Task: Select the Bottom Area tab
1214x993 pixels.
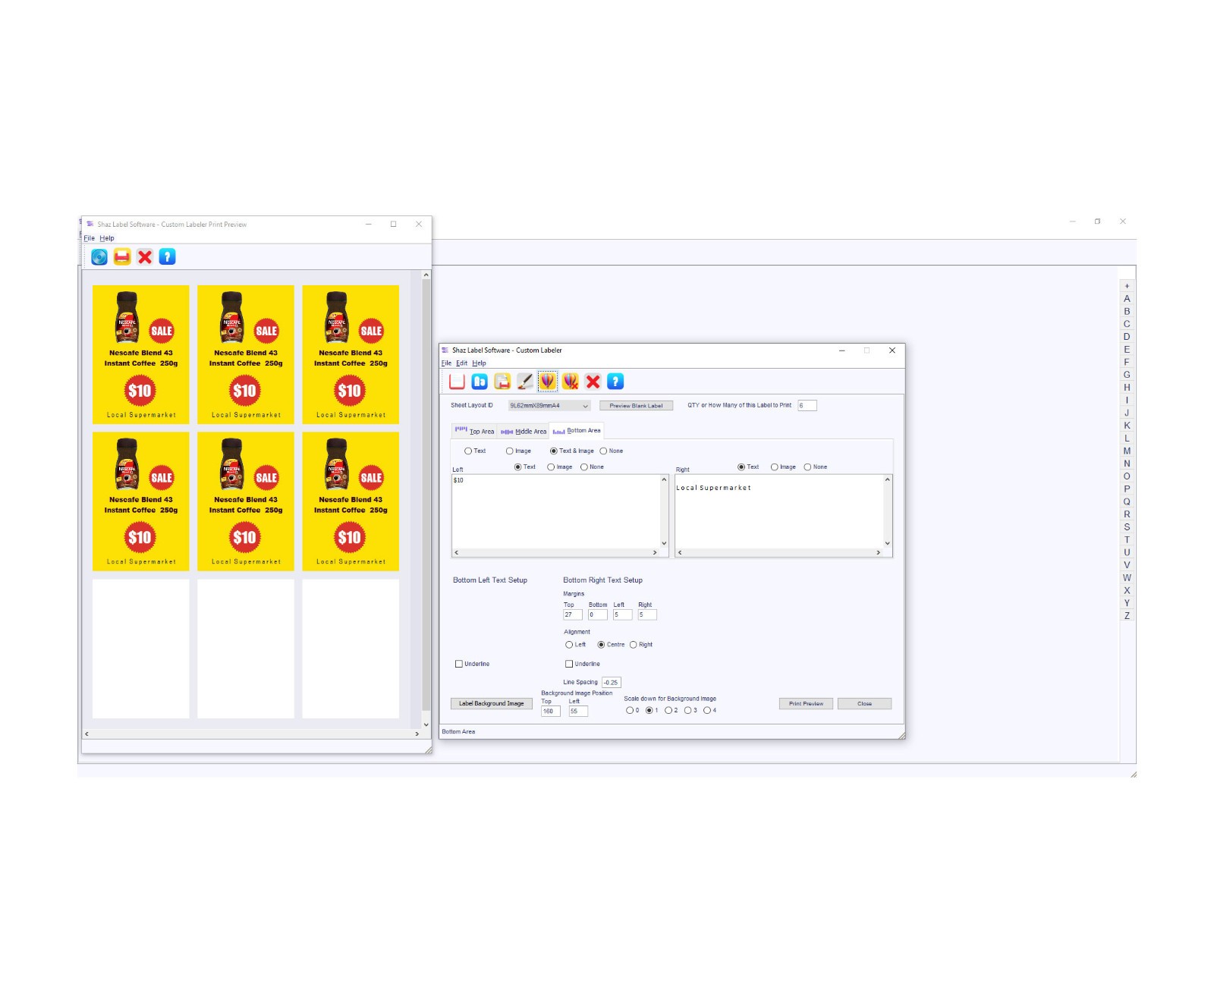Action: [x=577, y=430]
